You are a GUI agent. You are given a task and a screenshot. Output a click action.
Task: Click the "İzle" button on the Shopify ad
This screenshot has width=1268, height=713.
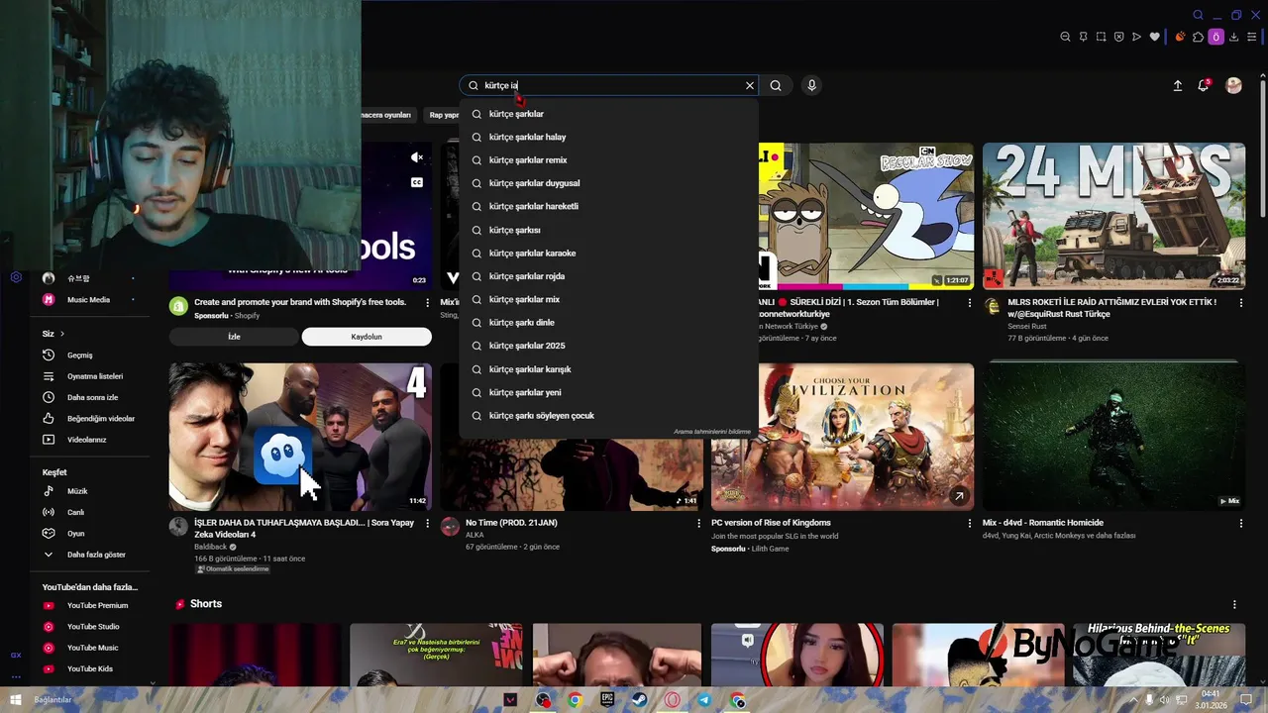pos(234,337)
